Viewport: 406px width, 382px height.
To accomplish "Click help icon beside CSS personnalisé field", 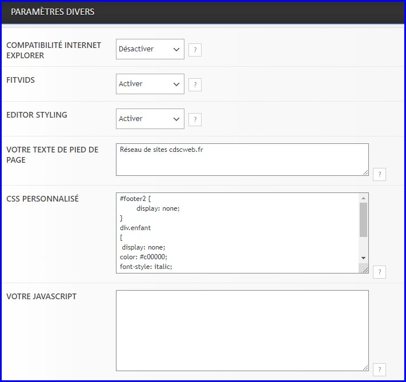I will tap(379, 272).
